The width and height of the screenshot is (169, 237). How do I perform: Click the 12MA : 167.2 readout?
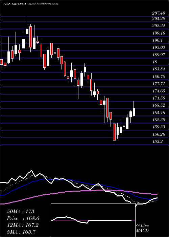pos(23,225)
